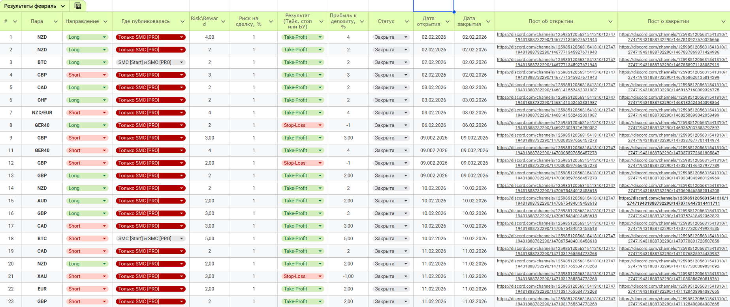Screen dimensions: 730x307
Task: Open bold closing post link in row 15
Action: click(673, 201)
